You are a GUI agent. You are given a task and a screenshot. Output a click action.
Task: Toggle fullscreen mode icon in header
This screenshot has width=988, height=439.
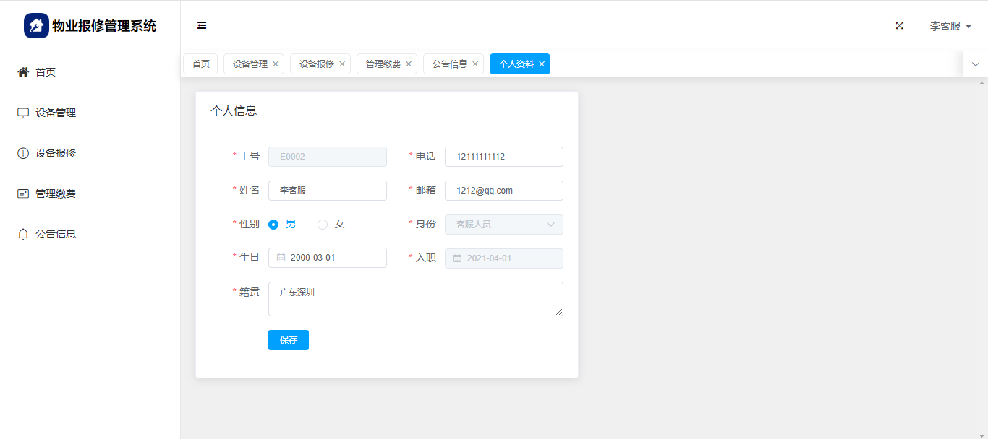900,25
